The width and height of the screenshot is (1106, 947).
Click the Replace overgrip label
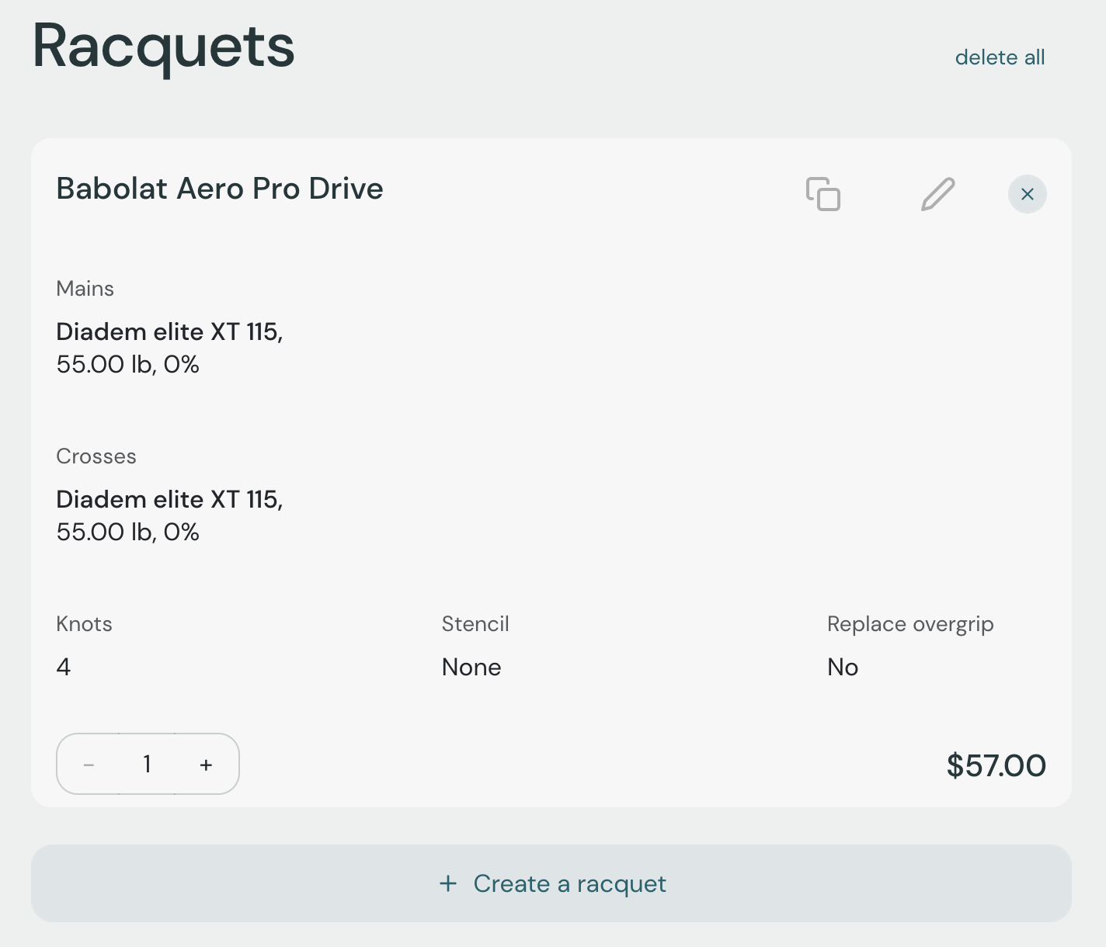click(x=910, y=624)
